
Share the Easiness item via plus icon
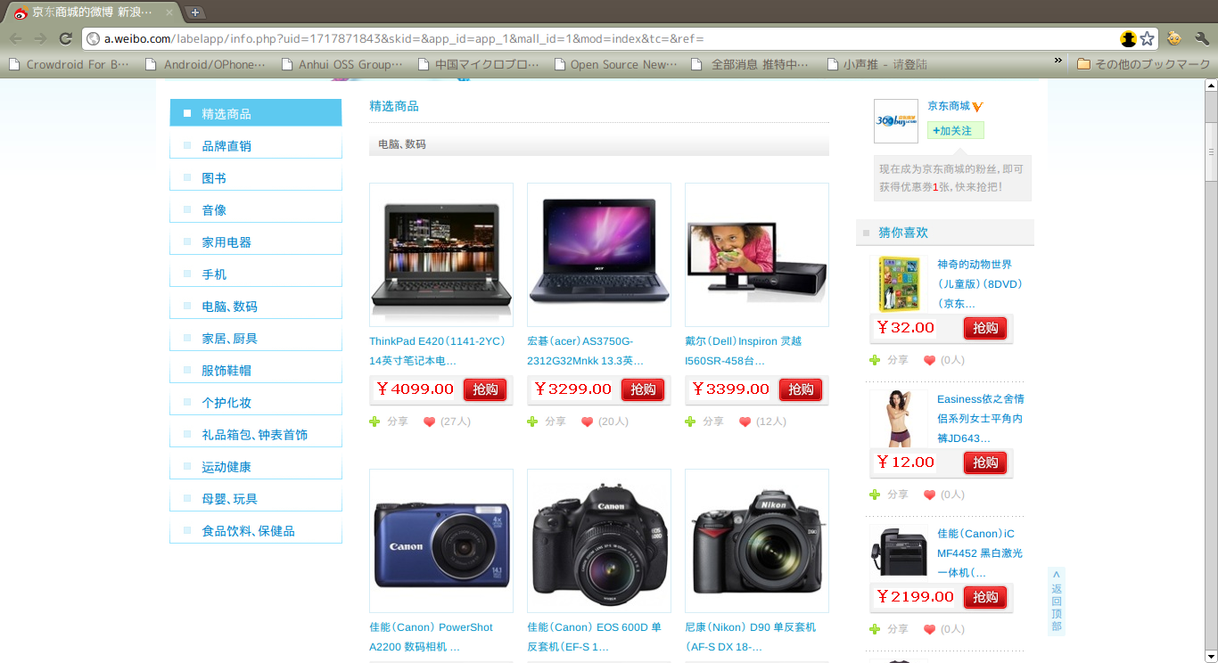[x=875, y=495]
